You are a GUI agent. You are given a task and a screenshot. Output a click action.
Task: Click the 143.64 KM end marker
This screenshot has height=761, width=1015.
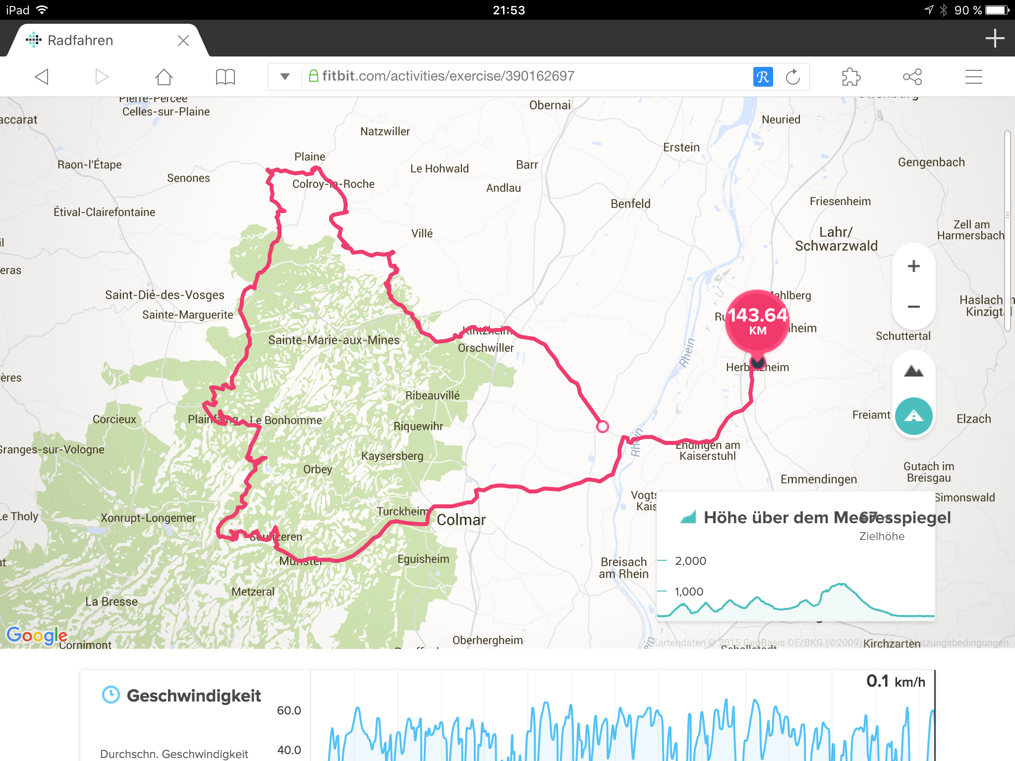pos(757,321)
